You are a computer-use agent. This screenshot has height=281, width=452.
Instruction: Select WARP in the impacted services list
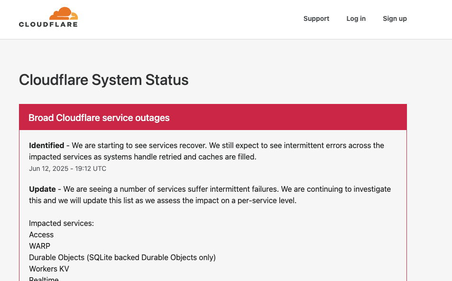[39, 246]
